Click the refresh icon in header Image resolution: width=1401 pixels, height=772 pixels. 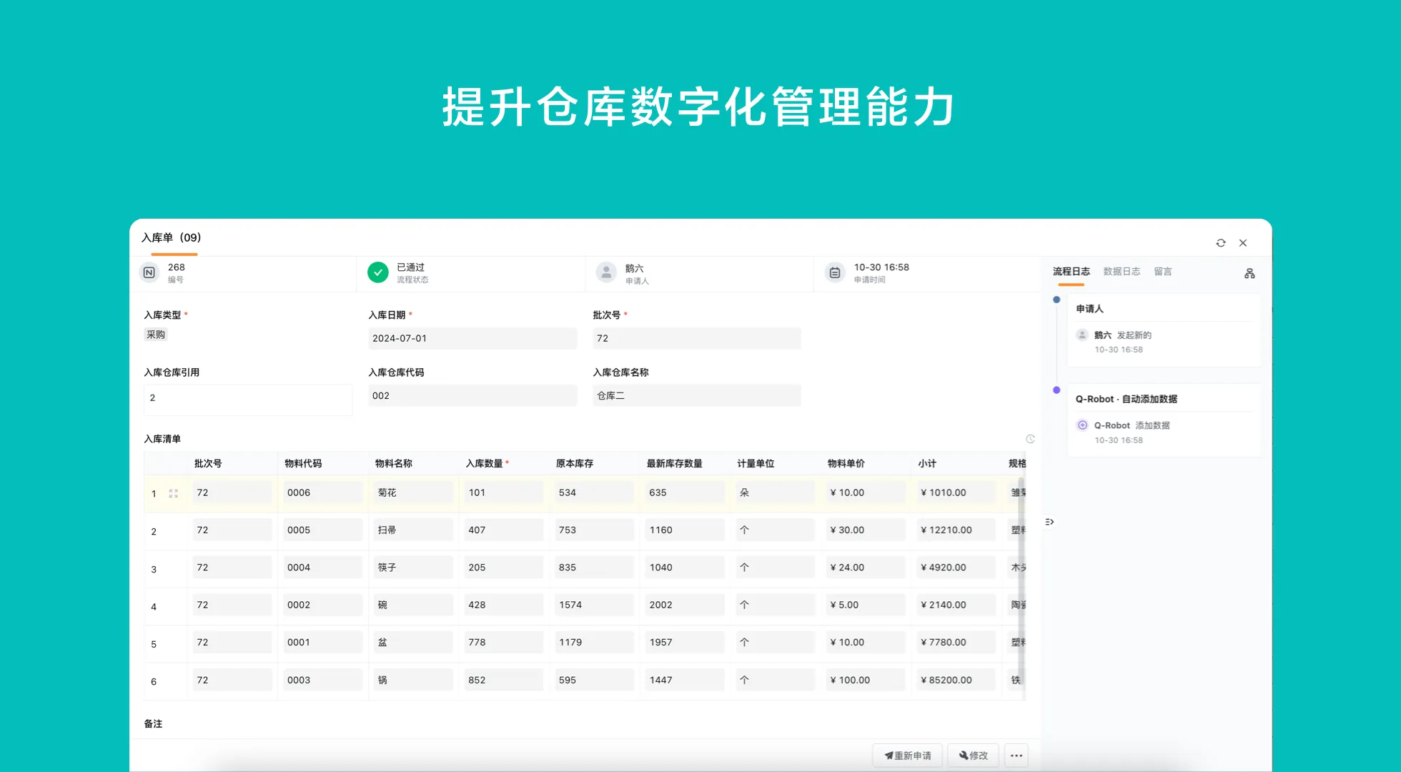(1221, 243)
